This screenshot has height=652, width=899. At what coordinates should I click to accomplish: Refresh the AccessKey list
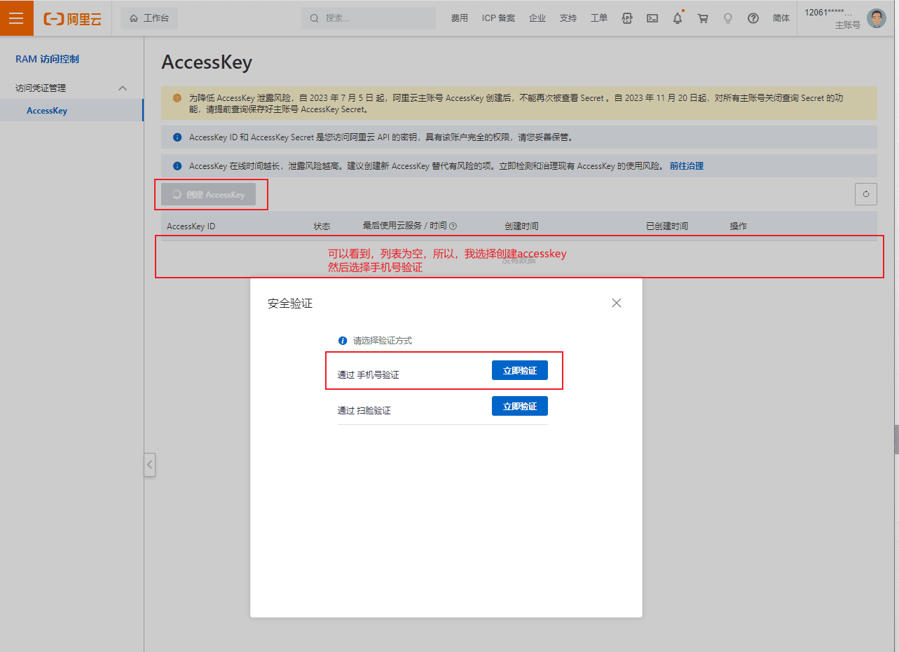[x=866, y=194]
